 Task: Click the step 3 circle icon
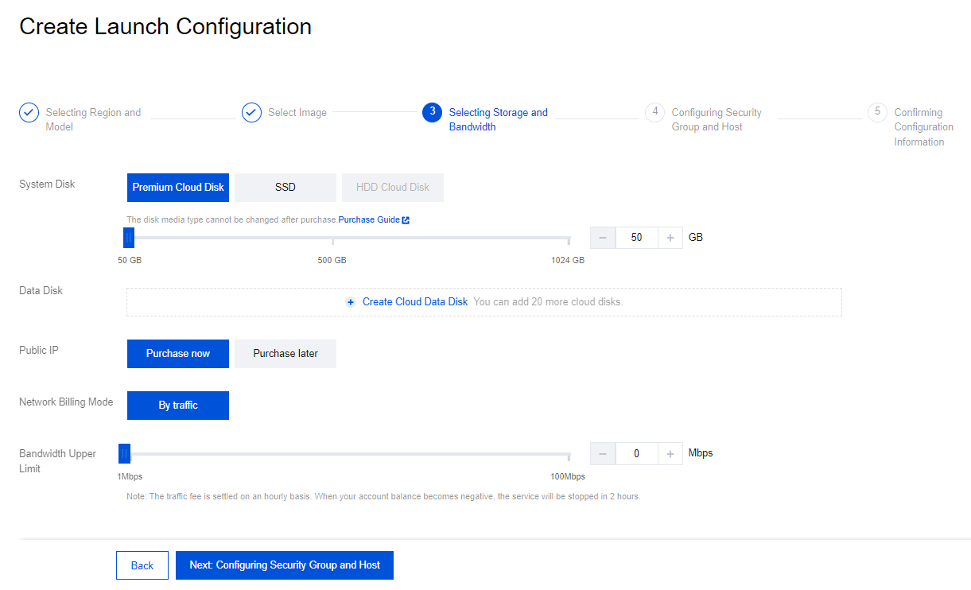point(432,112)
